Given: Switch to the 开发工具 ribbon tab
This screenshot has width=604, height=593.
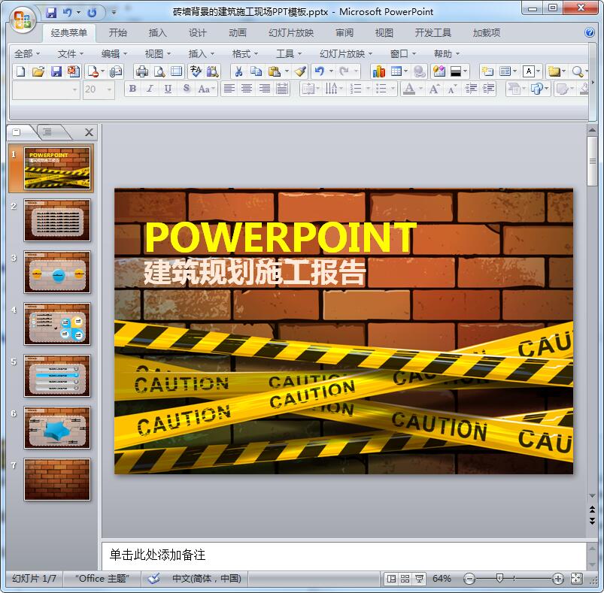Looking at the screenshot, I should pos(433,33).
